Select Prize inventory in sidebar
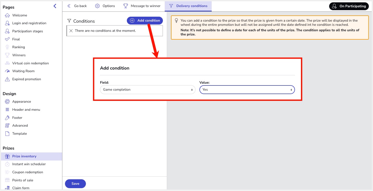 (x=32, y=156)
